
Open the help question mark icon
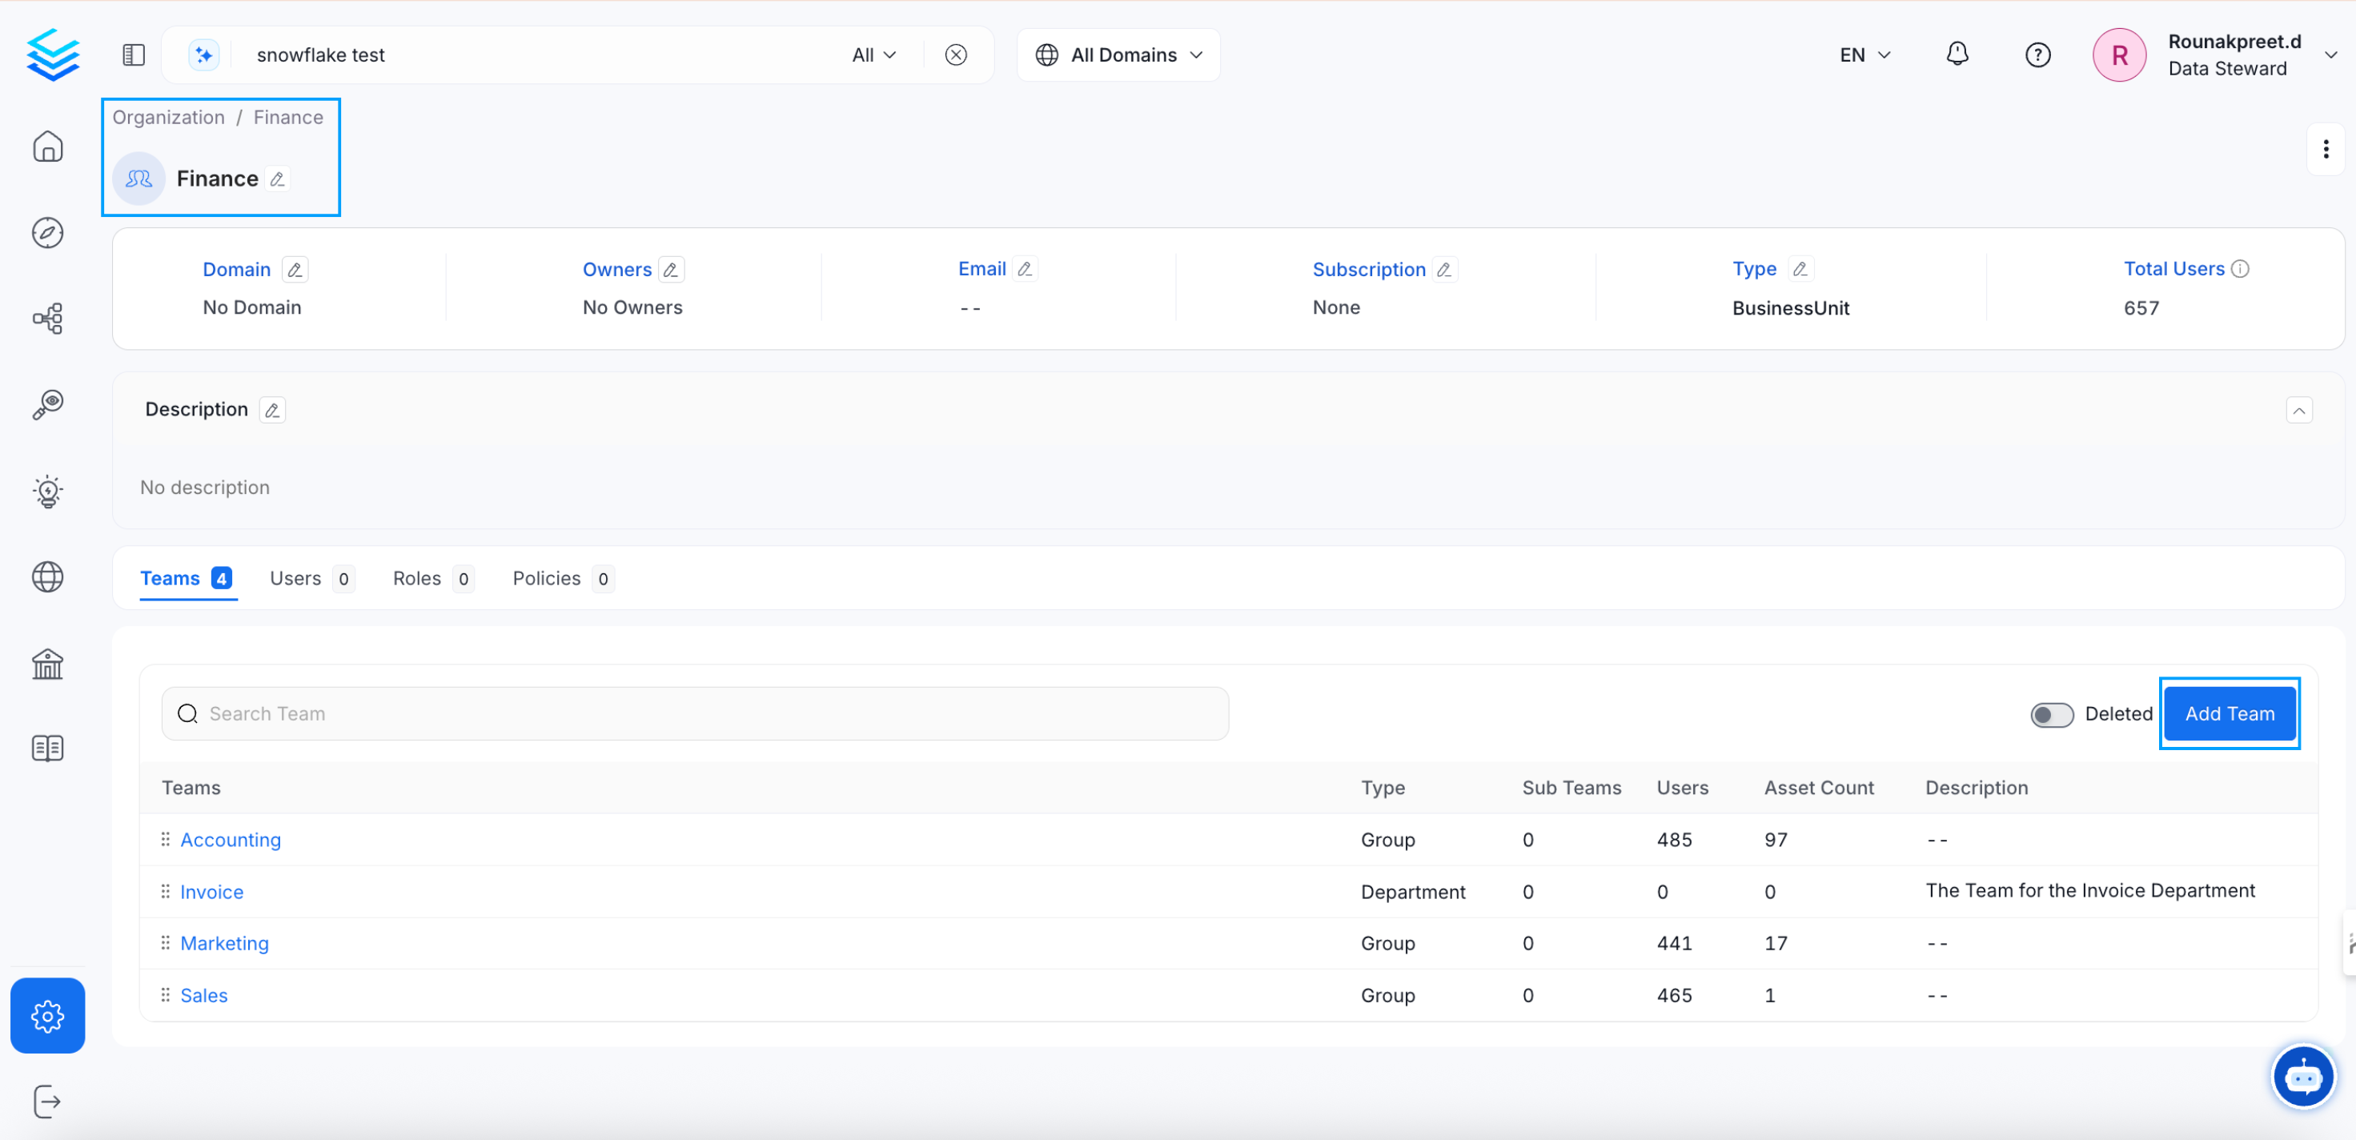2037,55
